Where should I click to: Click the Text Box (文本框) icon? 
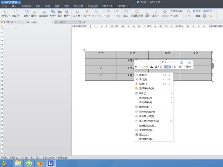coord(77,12)
